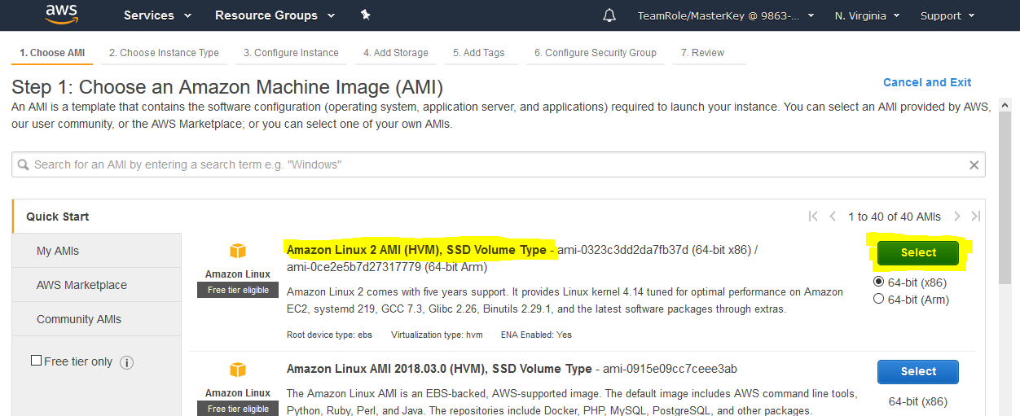Select the 64-bit (x86) radio option
The width and height of the screenshot is (1020, 416).
click(878, 282)
